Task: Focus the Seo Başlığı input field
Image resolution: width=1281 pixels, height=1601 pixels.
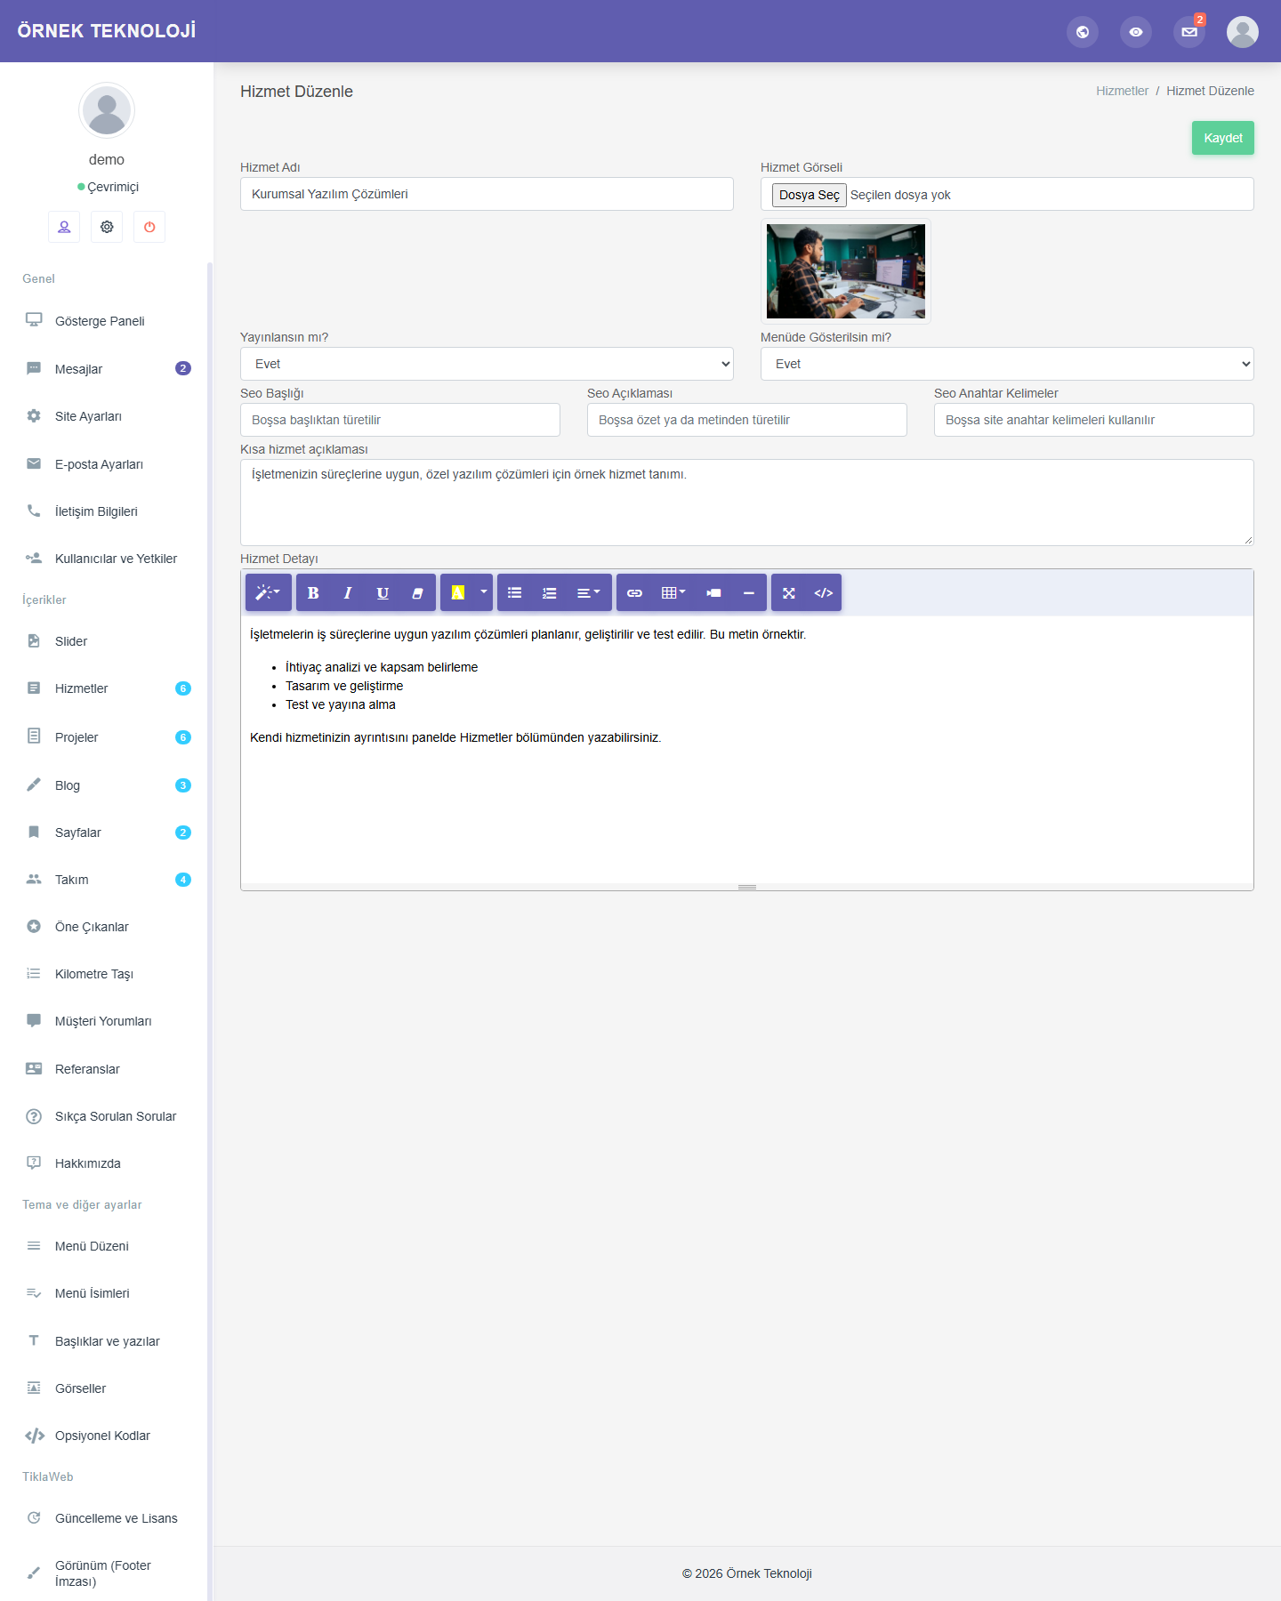Action: point(400,420)
